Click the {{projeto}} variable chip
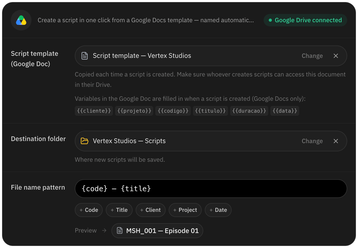Image resolution: width=358 pixels, height=248 pixels. pos(134,111)
